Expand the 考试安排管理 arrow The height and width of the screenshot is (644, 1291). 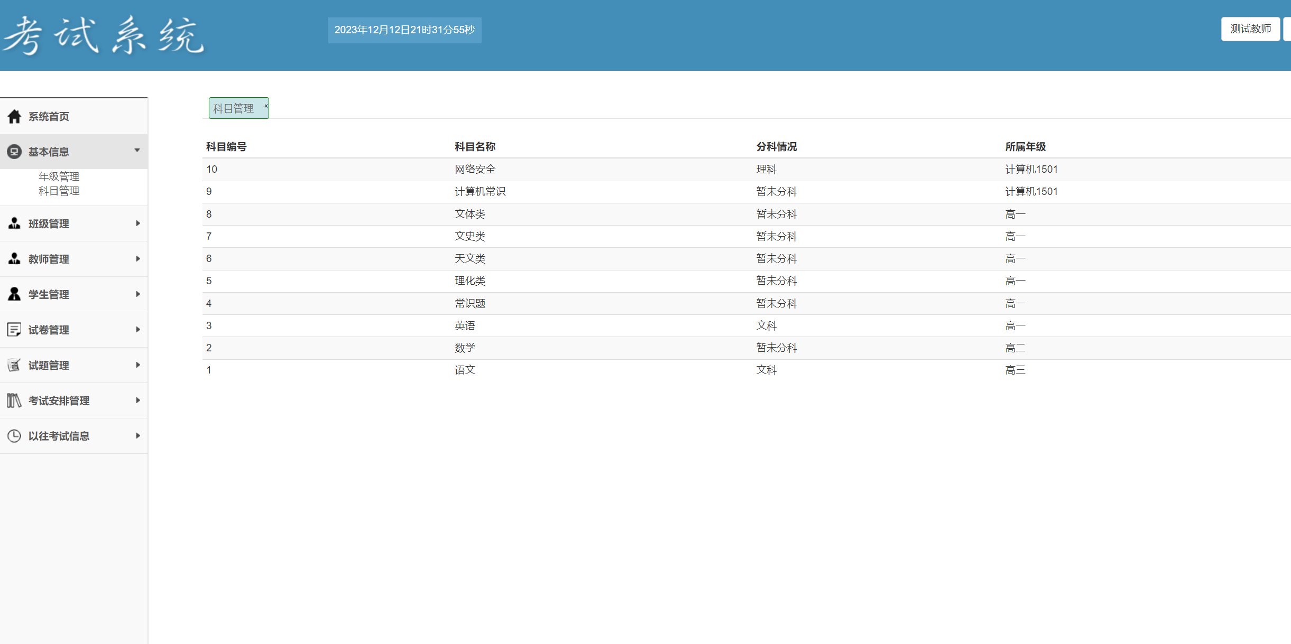coord(138,400)
